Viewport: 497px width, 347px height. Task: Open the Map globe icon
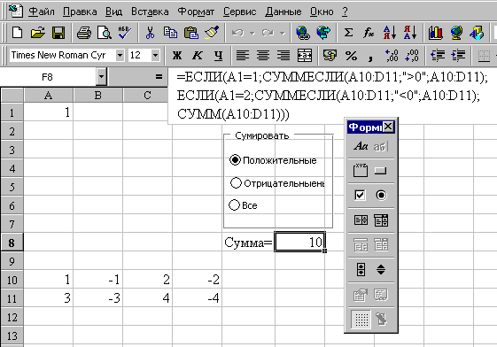click(456, 33)
